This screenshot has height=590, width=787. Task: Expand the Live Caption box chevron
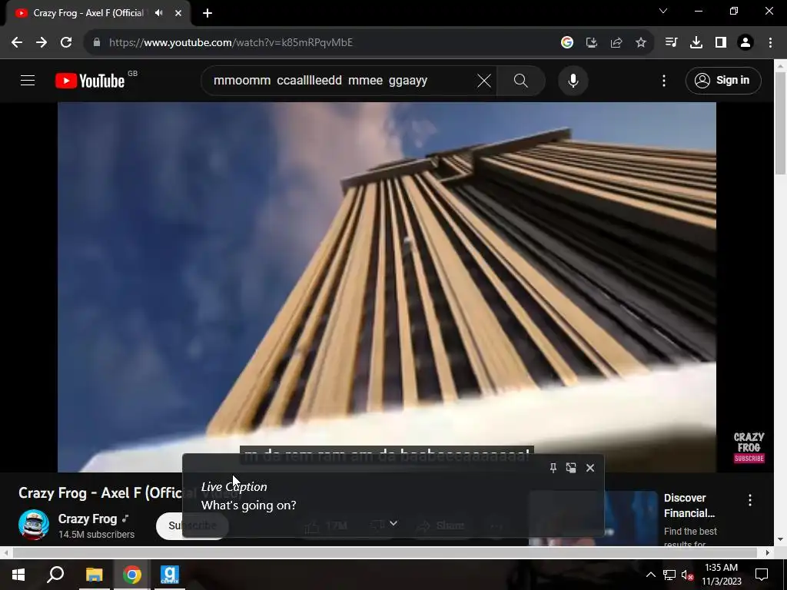click(x=393, y=523)
